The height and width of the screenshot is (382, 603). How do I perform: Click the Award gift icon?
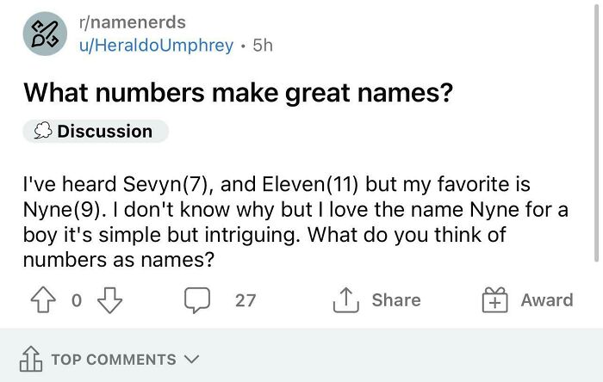tap(495, 300)
